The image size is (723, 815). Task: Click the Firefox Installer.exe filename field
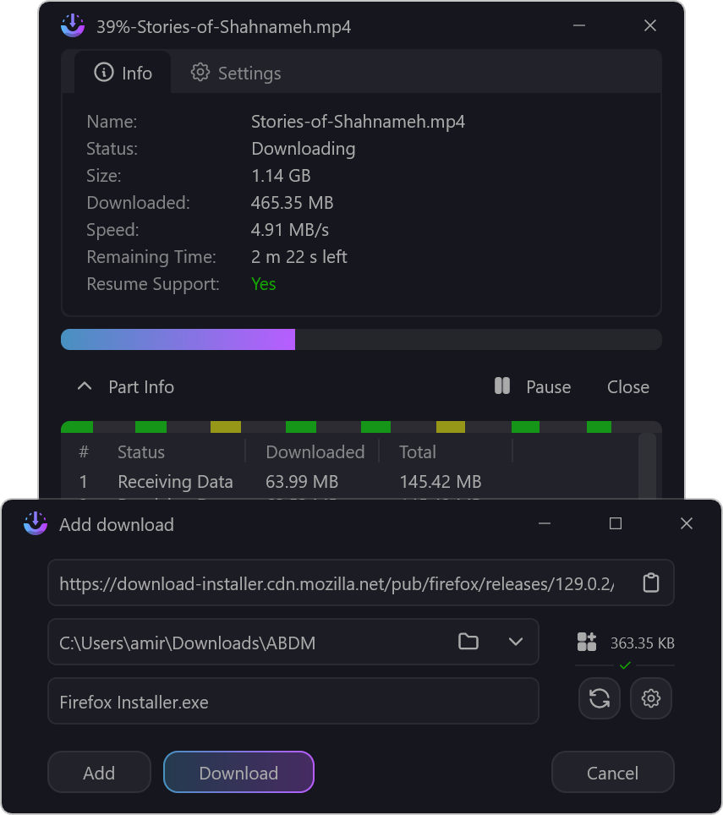click(293, 702)
